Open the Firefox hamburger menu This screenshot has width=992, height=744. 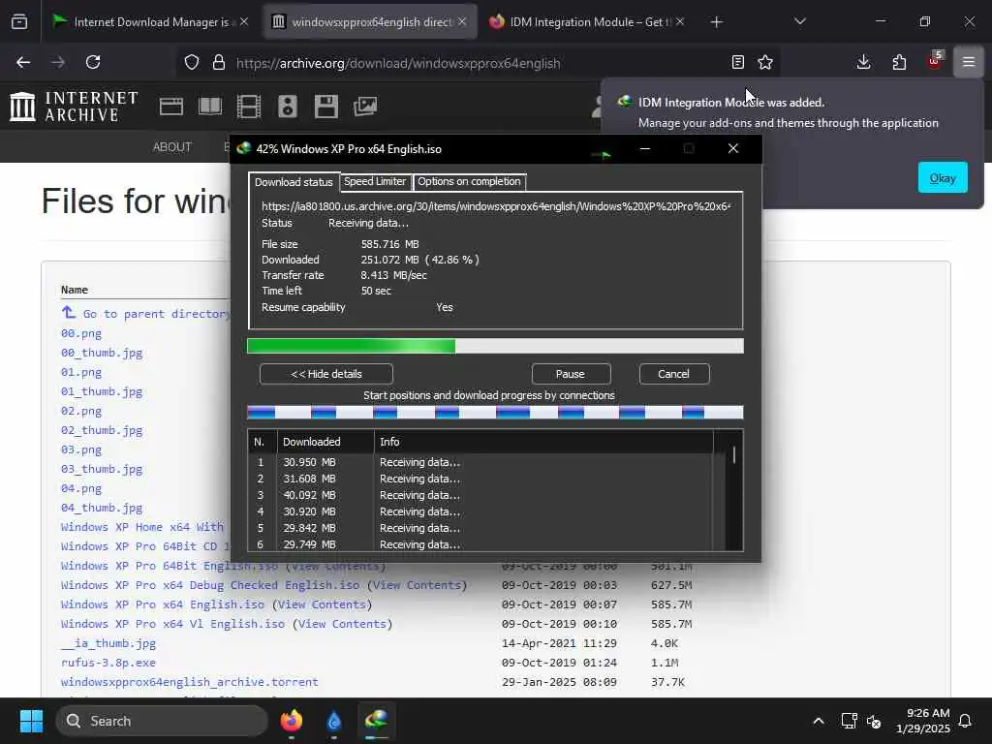[969, 62]
